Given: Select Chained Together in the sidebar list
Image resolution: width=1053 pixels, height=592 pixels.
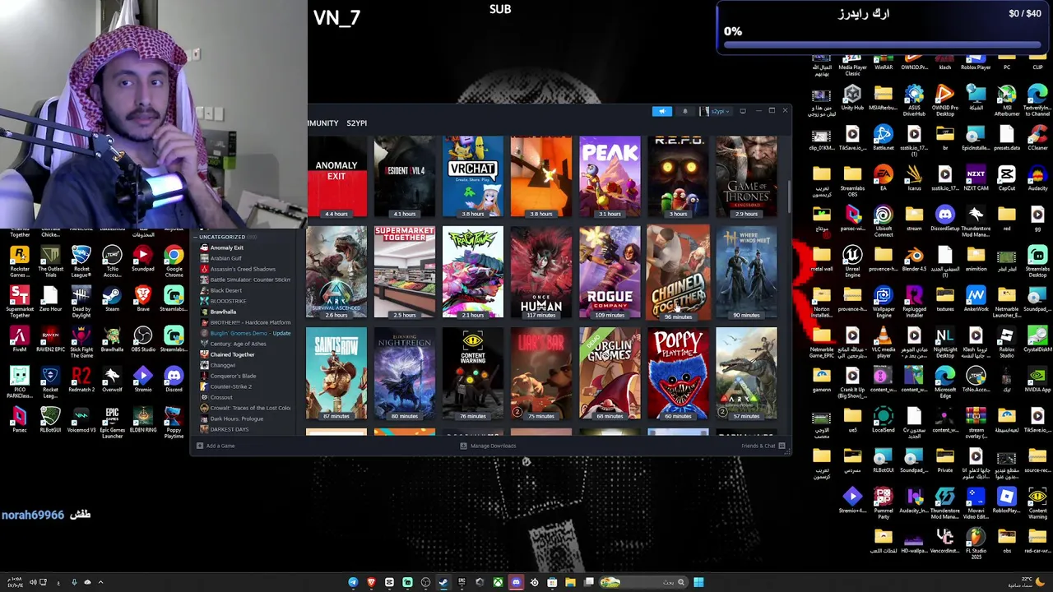Looking at the screenshot, I should point(232,354).
